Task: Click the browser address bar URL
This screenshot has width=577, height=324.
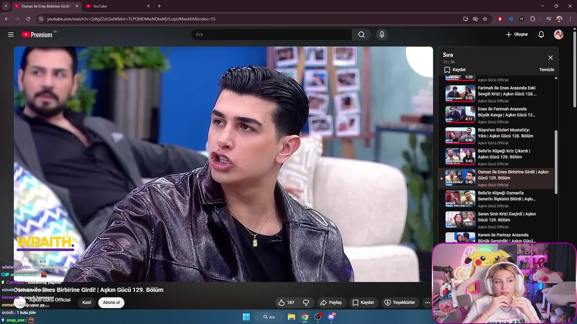Action: [131, 19]
